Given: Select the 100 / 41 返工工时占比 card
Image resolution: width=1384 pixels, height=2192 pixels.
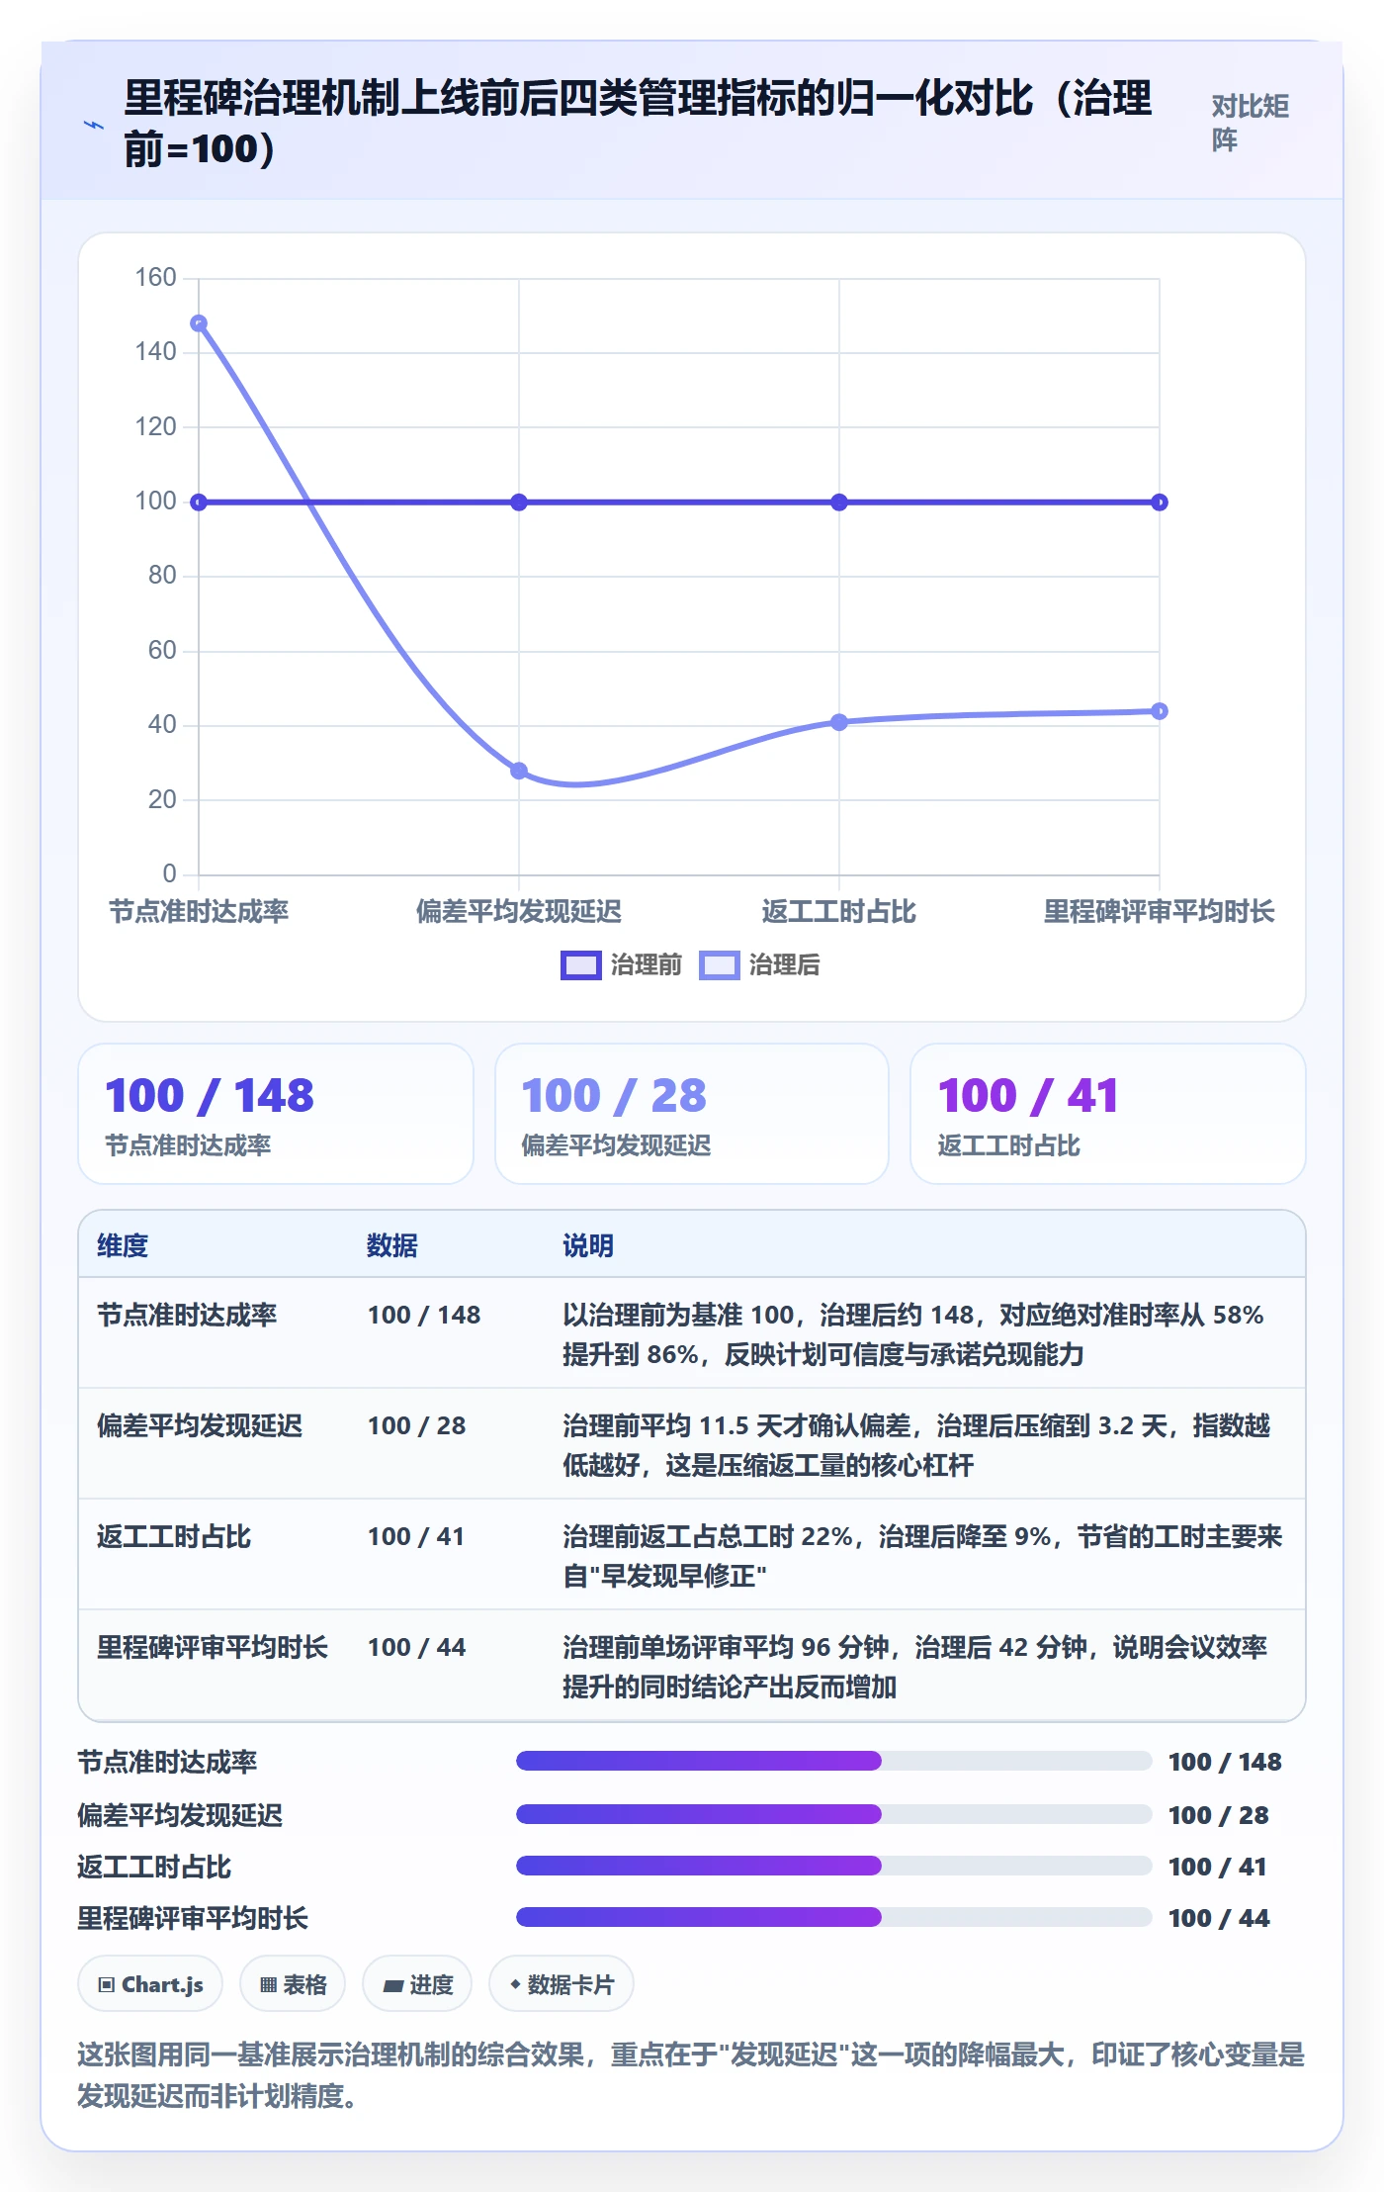Looking at the screenshot, I should coord(1108,1114).
